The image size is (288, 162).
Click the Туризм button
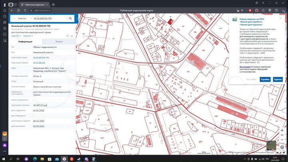278,80
